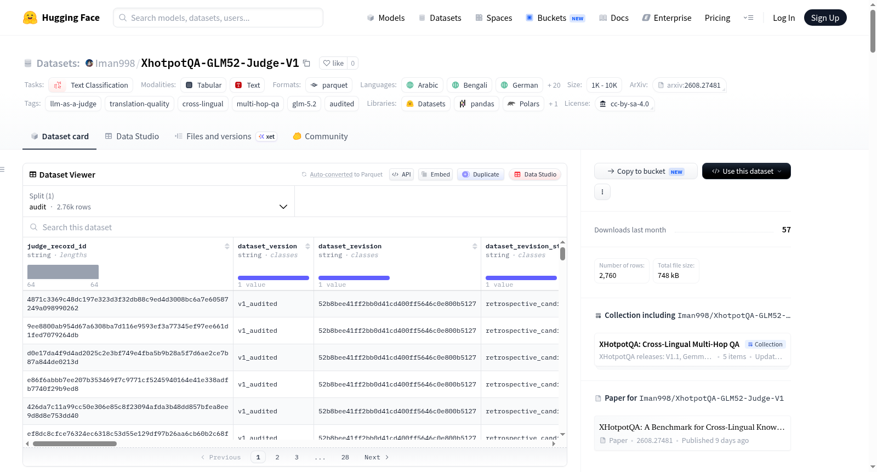Click the Hugging Face logo icon
The width and height of the screenshot is (877, 472).
point(30,18)
